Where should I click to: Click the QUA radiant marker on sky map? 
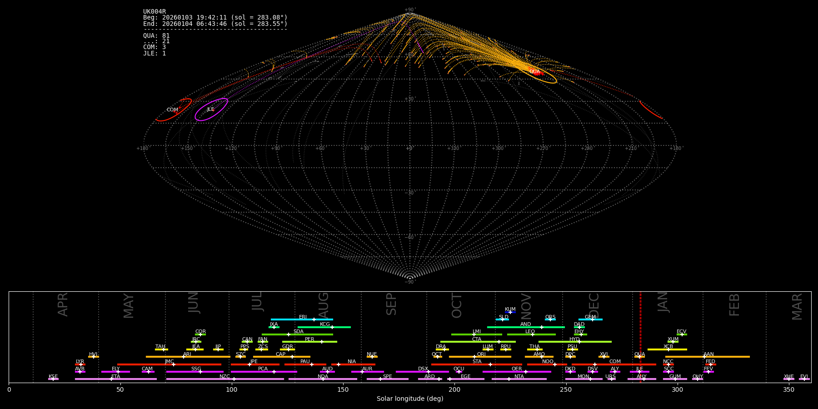534,71
